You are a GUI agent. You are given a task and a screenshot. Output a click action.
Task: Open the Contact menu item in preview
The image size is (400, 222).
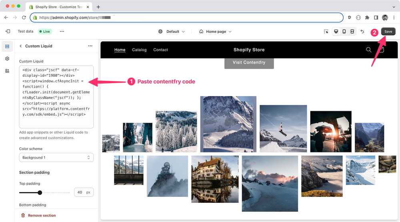click(x=160, y=50)
